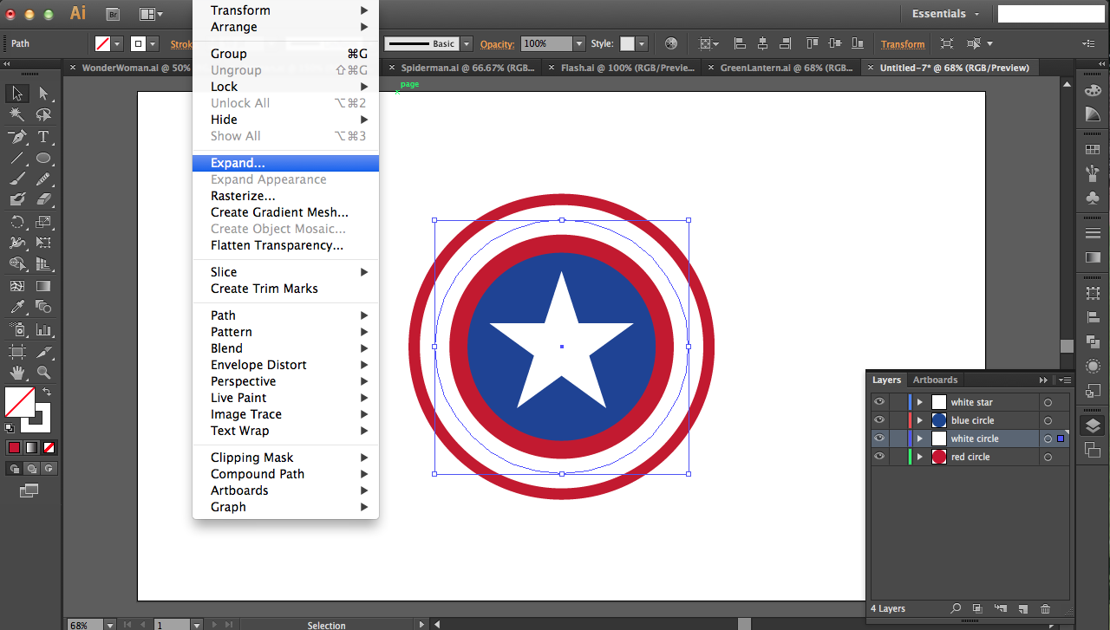This screenshot has width=1110, height=630.
Task: Select the Ellipse tool
Action: (43, 158)
